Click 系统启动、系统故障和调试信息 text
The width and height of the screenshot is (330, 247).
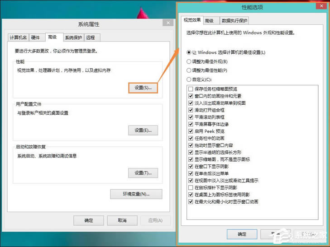[x=47, y=156]
